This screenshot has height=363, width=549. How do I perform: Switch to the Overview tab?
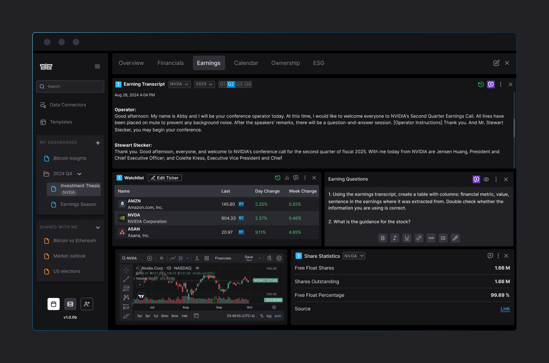click(131, 63)
